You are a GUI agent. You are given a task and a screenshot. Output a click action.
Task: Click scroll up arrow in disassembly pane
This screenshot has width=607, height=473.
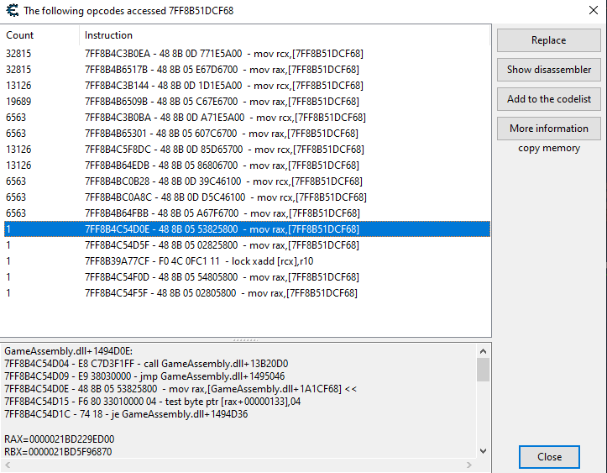tap(483, 349)
